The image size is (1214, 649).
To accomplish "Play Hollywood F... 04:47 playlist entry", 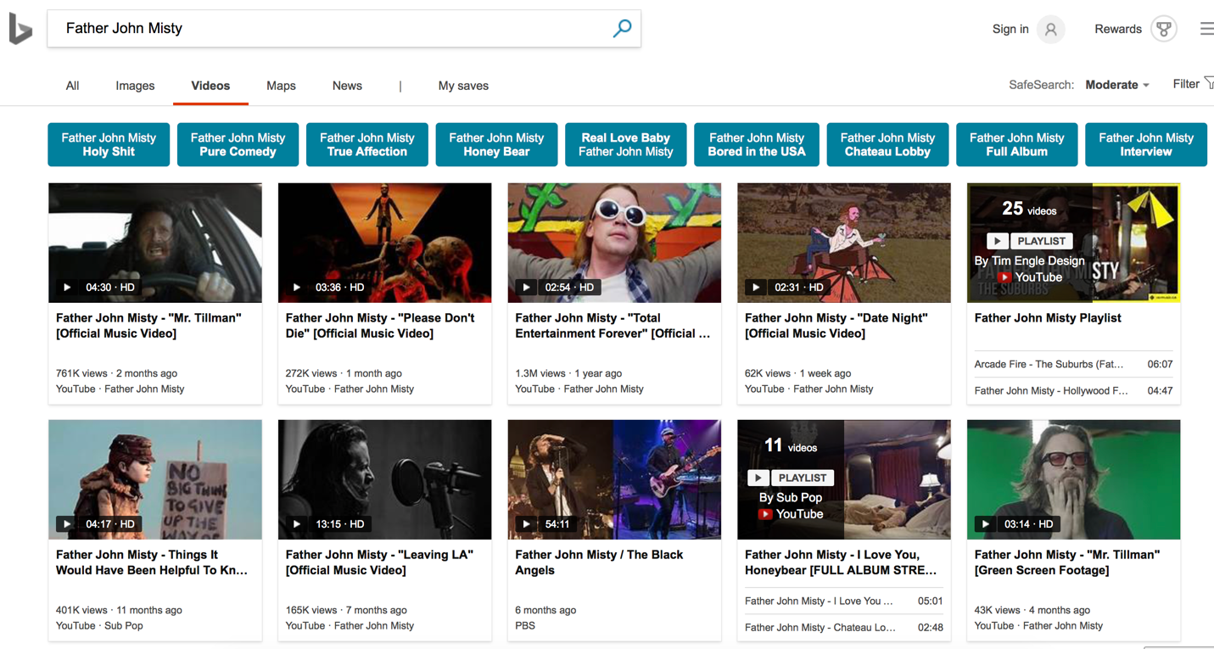I will click(x=1073, y=390).
